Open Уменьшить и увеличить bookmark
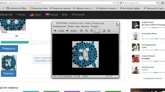Viewport: 165px width, 92px height. (154, 8)
